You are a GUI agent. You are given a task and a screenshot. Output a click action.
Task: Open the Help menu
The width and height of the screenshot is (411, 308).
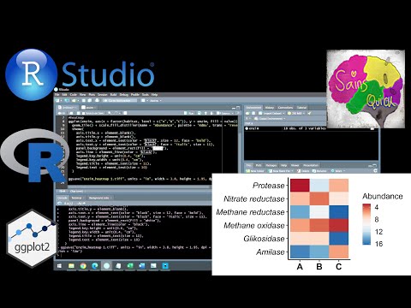154,95
